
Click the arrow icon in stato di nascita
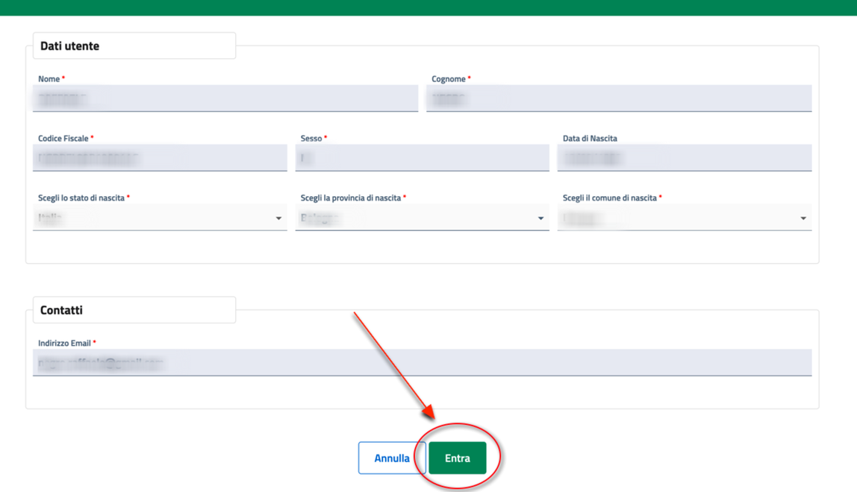click(278, 218)
